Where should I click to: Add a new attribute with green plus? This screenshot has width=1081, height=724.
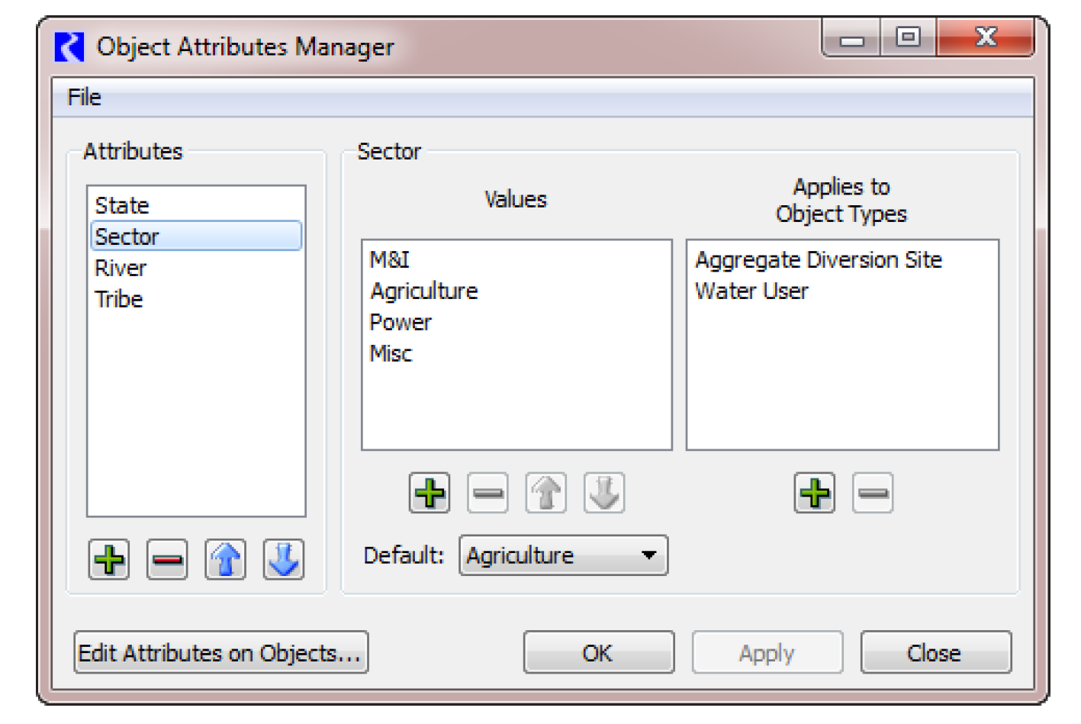(x=109, y=559)
